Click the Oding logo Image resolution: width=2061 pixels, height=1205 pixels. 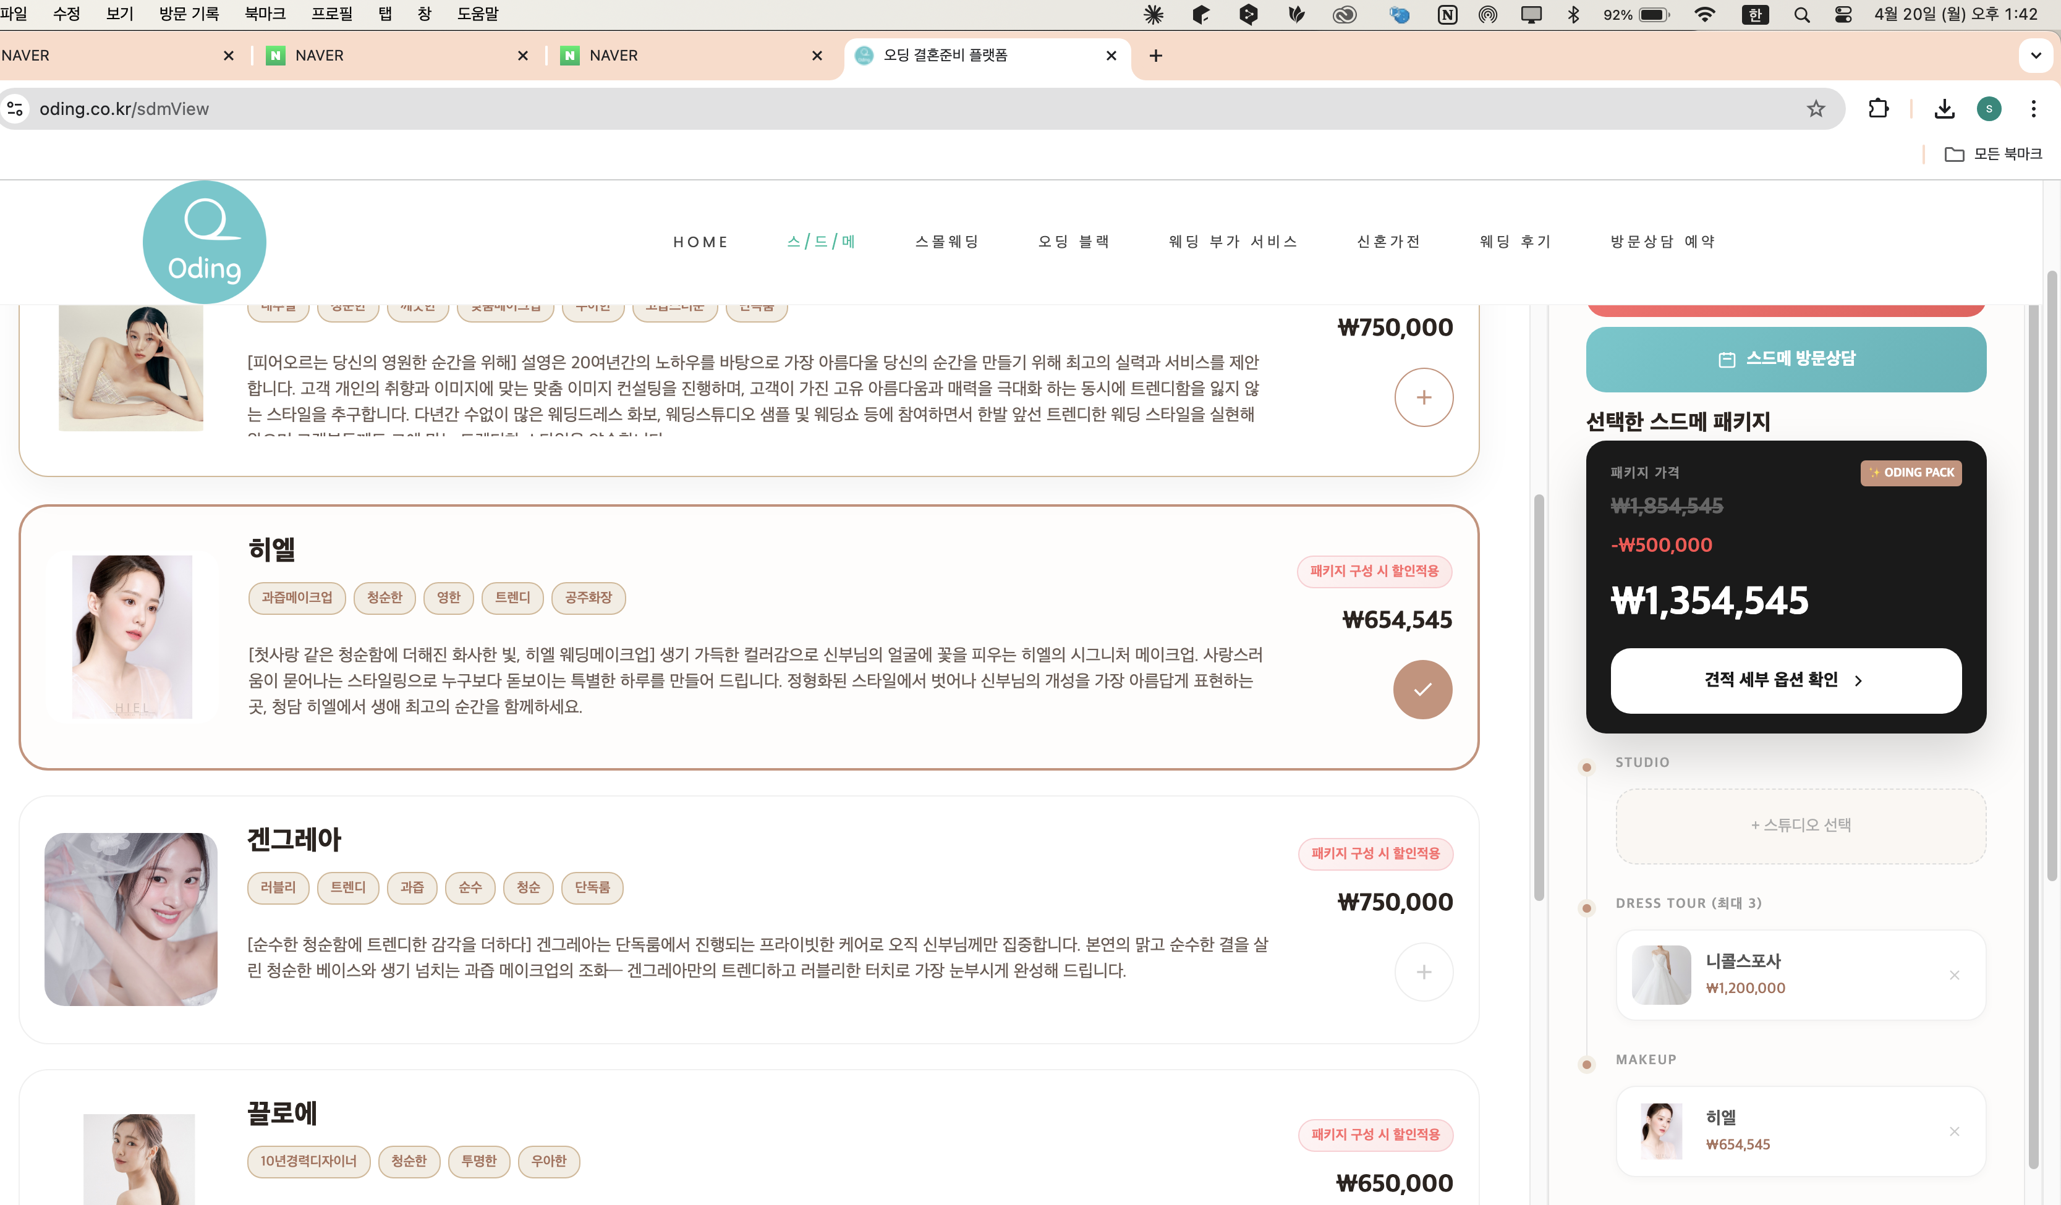(203, 241)
